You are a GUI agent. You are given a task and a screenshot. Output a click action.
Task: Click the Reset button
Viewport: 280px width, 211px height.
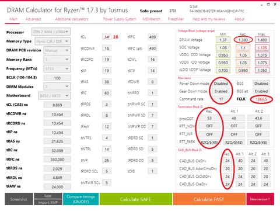pos(48,196)
